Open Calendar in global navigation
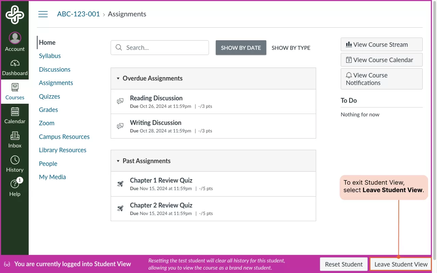This screenshot has height=273, width=437. 15,116
